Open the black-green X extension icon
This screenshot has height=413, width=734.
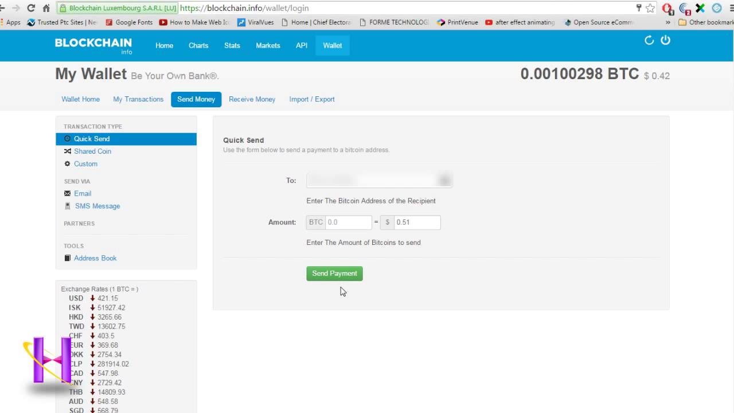pyautogui.click(x=700, y=8)
